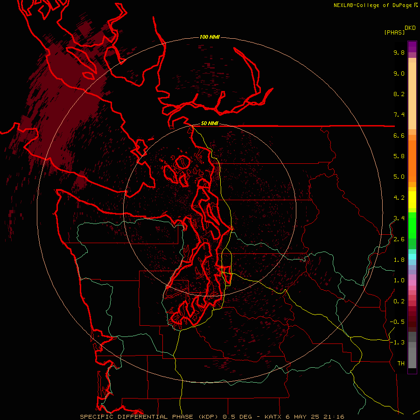Click the -0.5 value on color scale

[x=397, y=322]
